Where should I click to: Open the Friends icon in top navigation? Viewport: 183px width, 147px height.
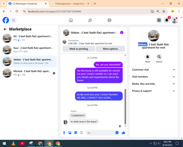pyautogui.click(x=90, y=20)
